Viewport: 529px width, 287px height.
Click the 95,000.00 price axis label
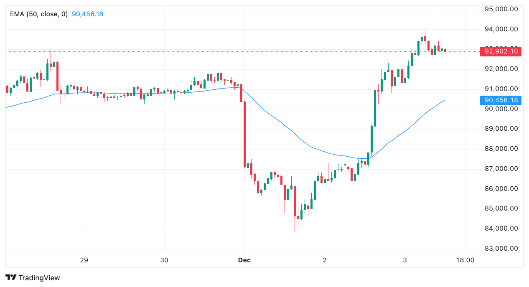click(501, 9)
